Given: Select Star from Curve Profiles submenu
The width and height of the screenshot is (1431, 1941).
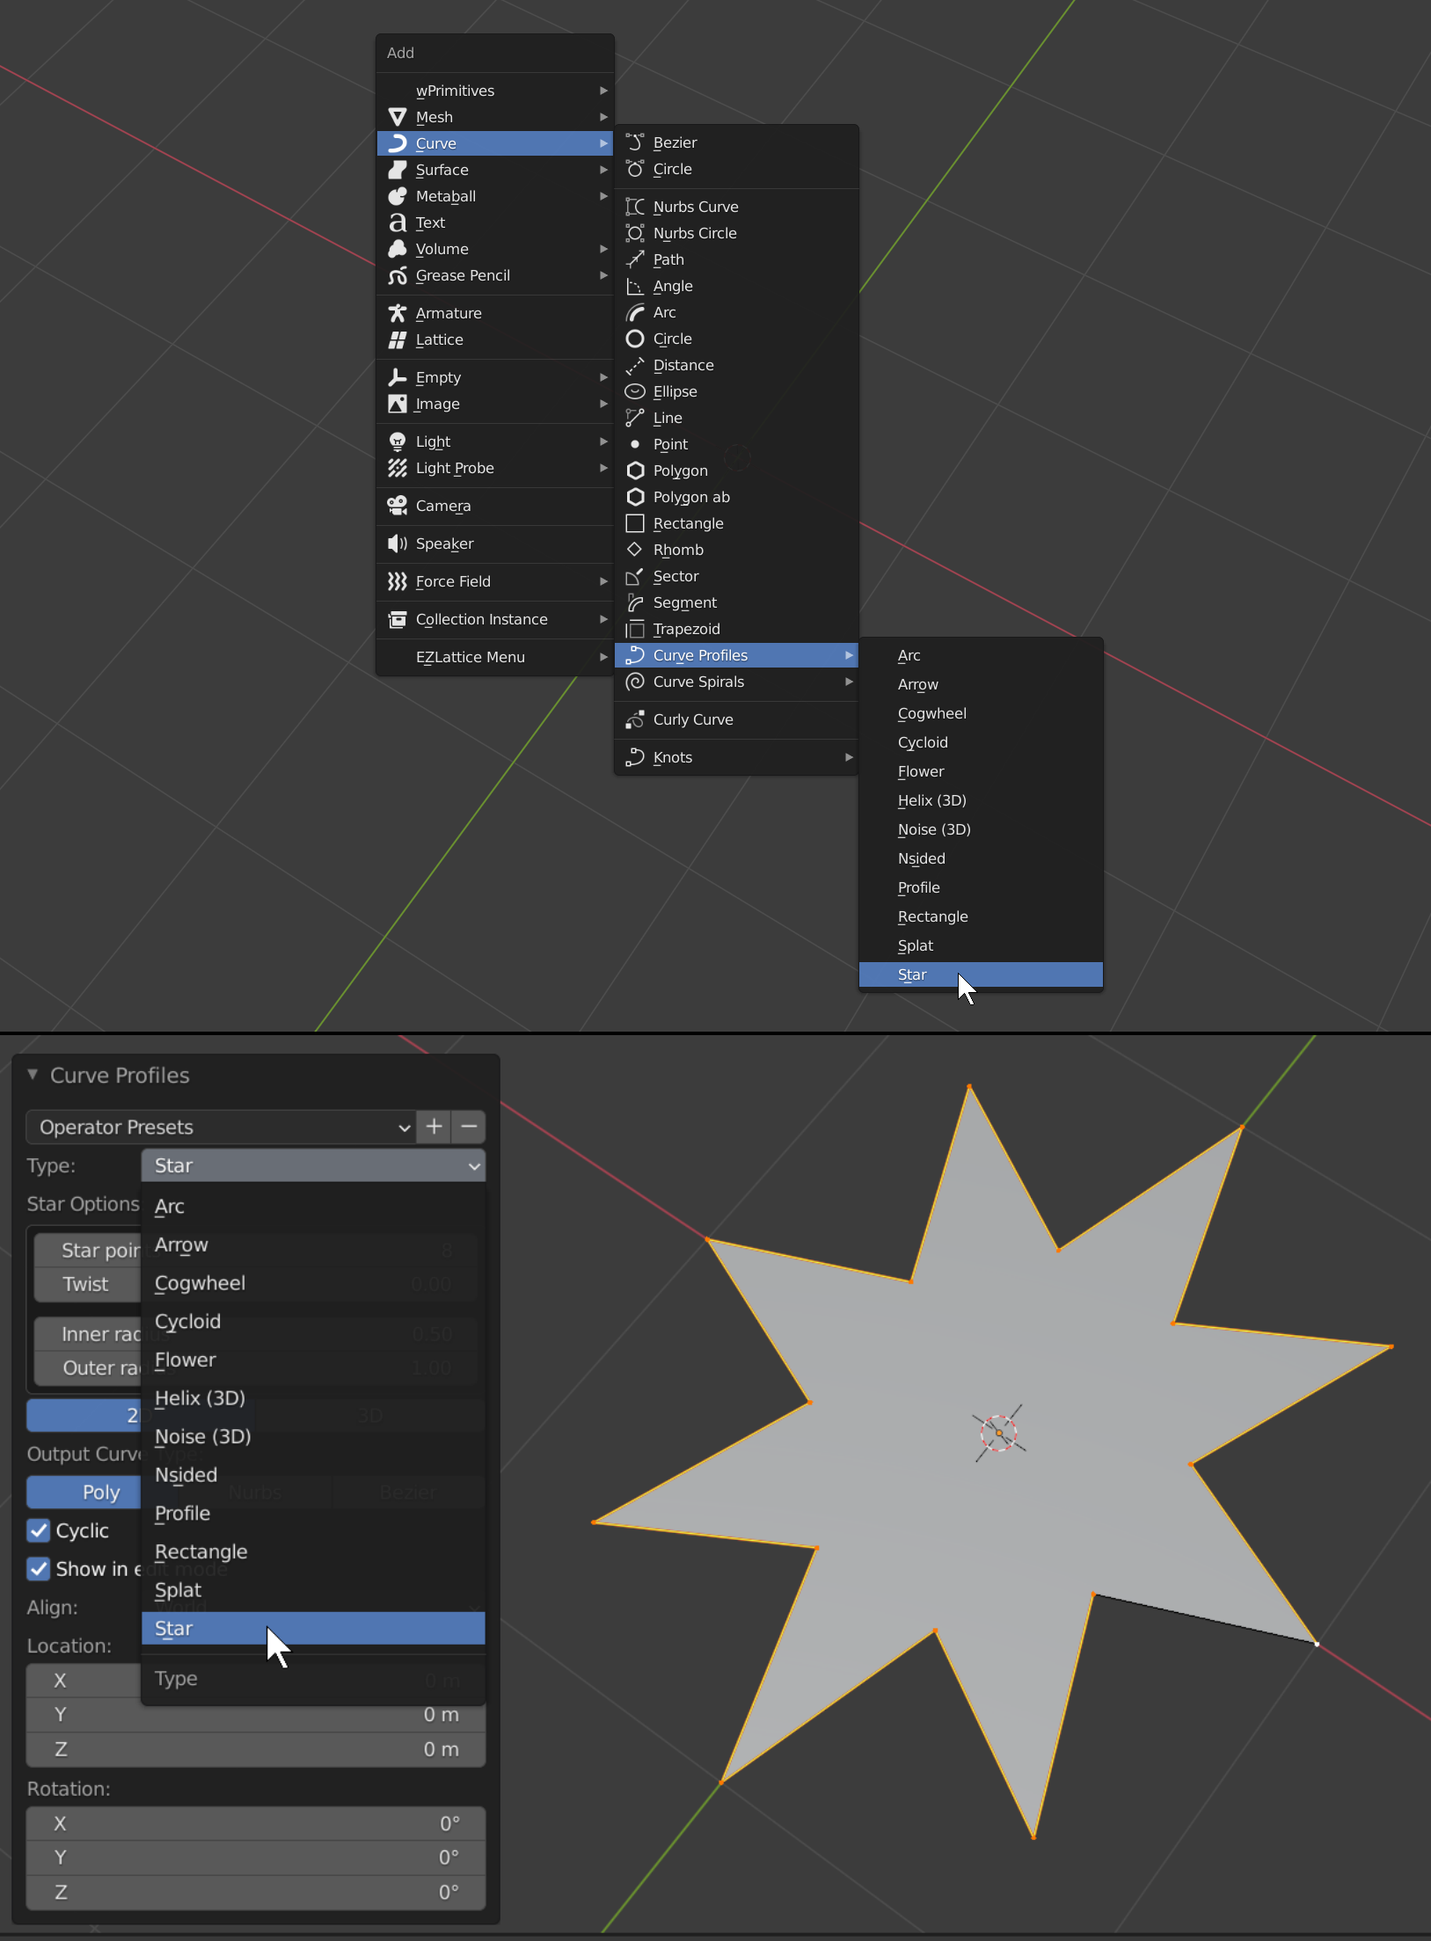Looking at the screenshot, I should 911,974.
